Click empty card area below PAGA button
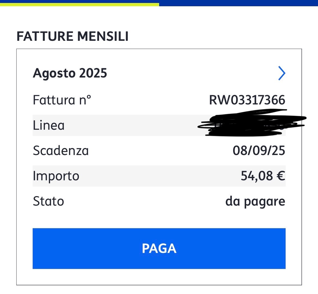318x294 pixels. coord(159,277)
